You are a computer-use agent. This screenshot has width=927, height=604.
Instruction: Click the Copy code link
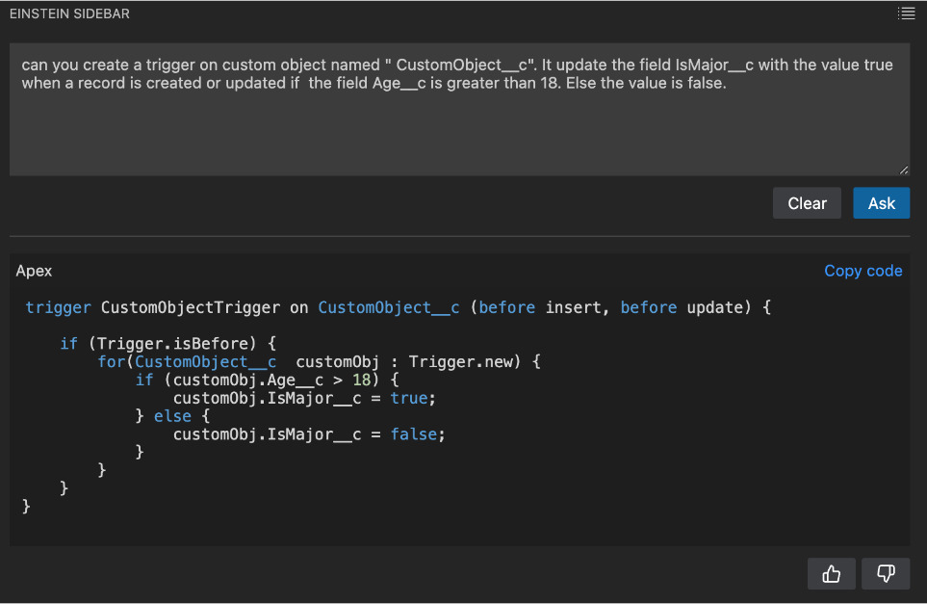(x=863, y=271)
